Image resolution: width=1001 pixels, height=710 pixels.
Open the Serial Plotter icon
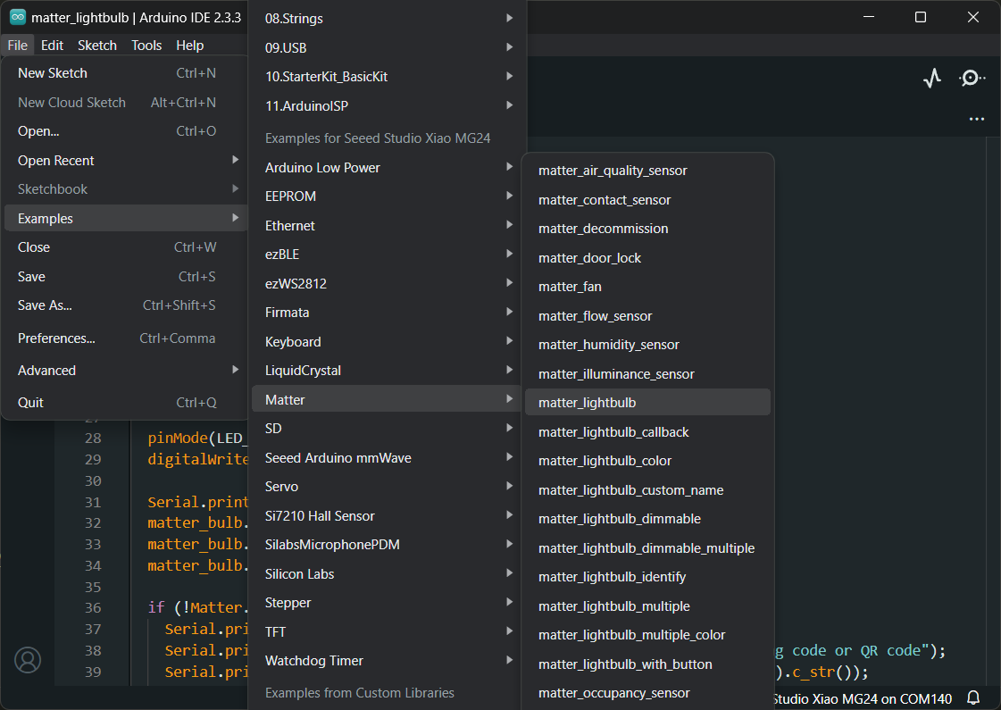coord(932,78)
